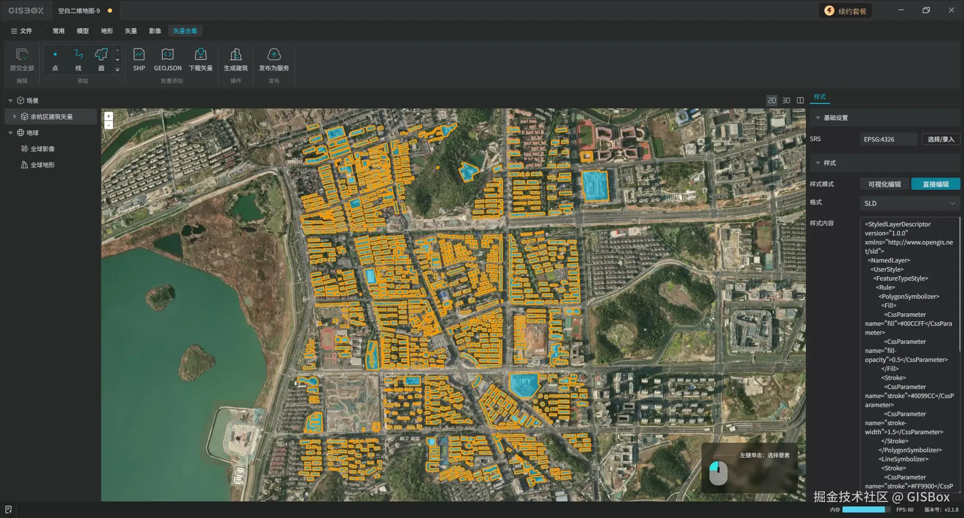Switch the map to 2D view
Screen dimensions: 964x518
pyautogui.click(x=772, y=100)
